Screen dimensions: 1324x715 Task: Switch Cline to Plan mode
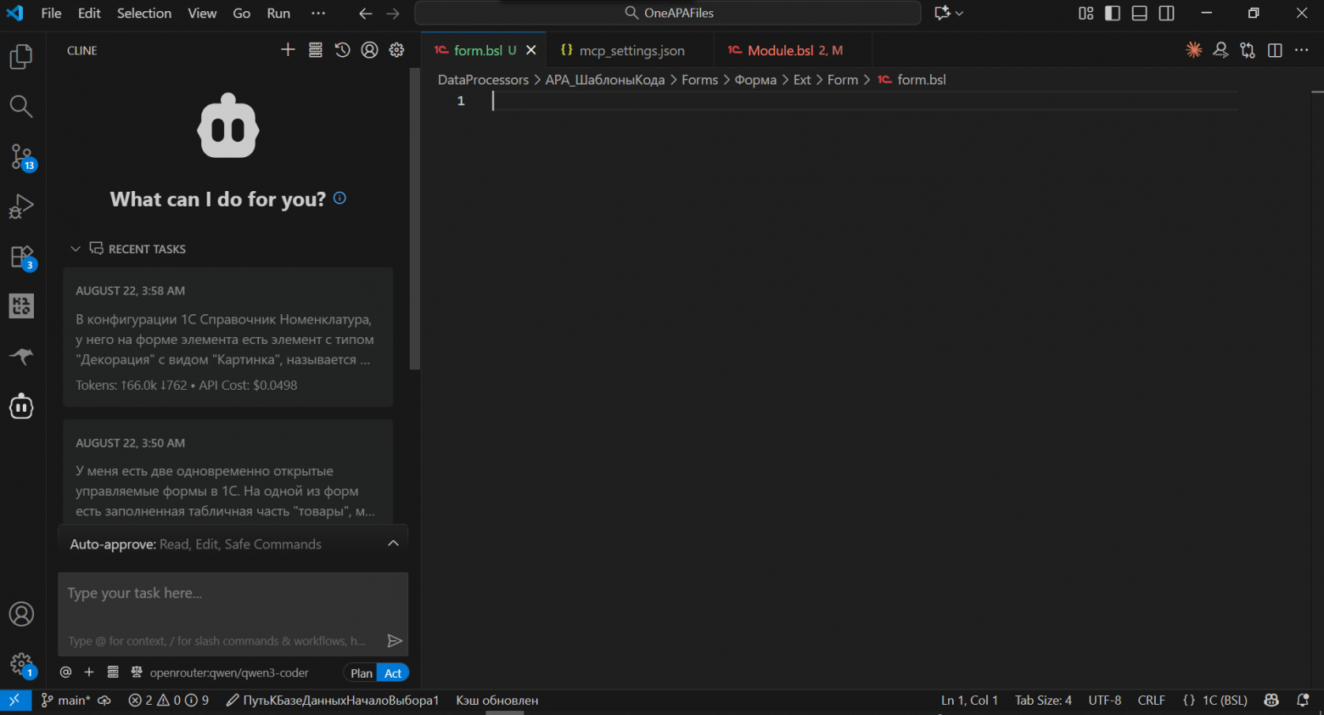coord(361,672)
